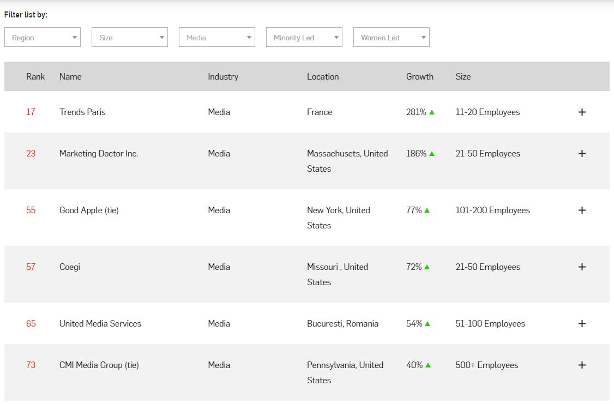Click the Name column header

point(70,76)
